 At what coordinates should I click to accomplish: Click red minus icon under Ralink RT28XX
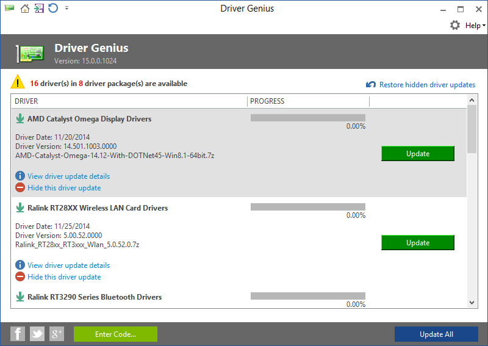pos(20,276)
